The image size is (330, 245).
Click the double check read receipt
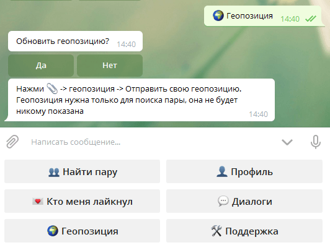(311, 19)
